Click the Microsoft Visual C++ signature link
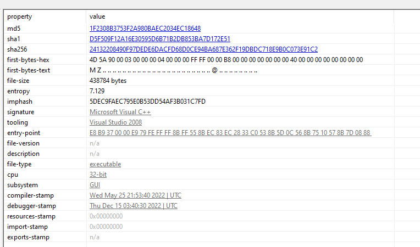Image resolution: width=420 pixels, height=247 pixels. [120, 111]
